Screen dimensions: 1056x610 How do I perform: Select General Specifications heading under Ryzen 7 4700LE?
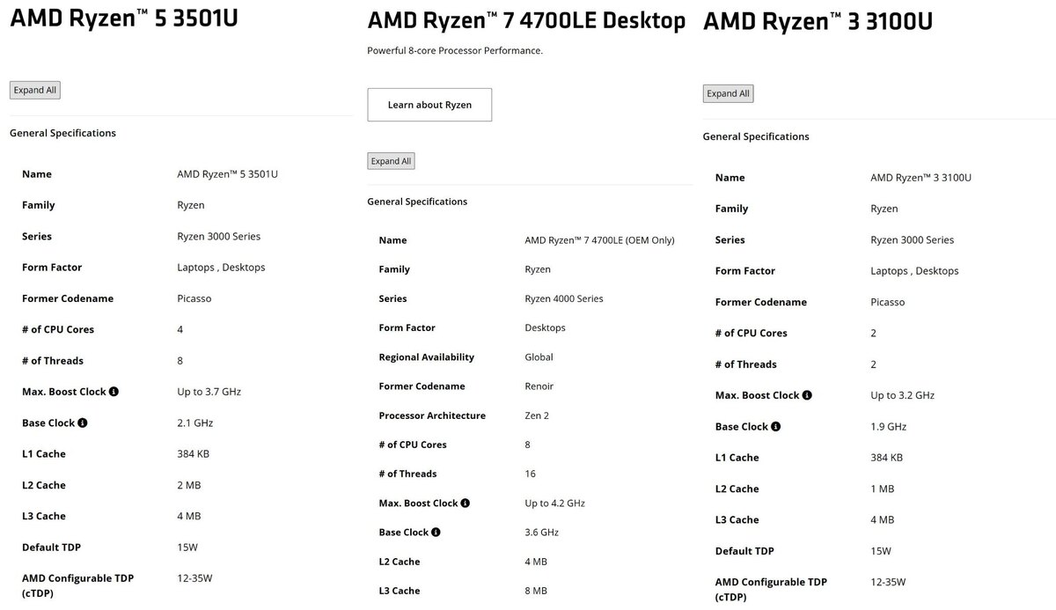(417, 202)
